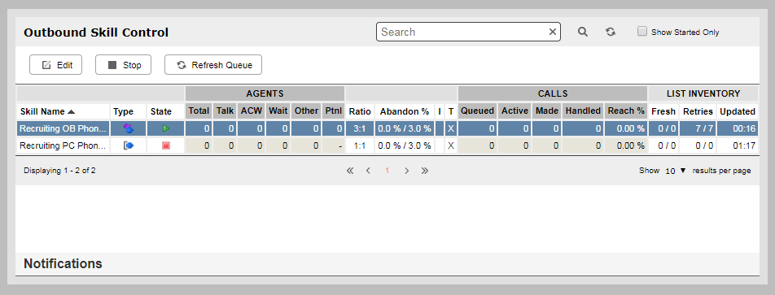Enable Show Started Only checkbox

pyautogui.click(x=642, y=31)
